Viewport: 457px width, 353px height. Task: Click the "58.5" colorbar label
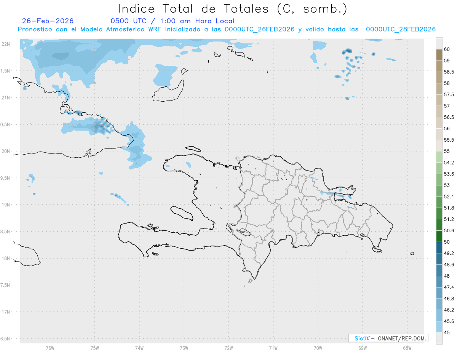[449, 72]
